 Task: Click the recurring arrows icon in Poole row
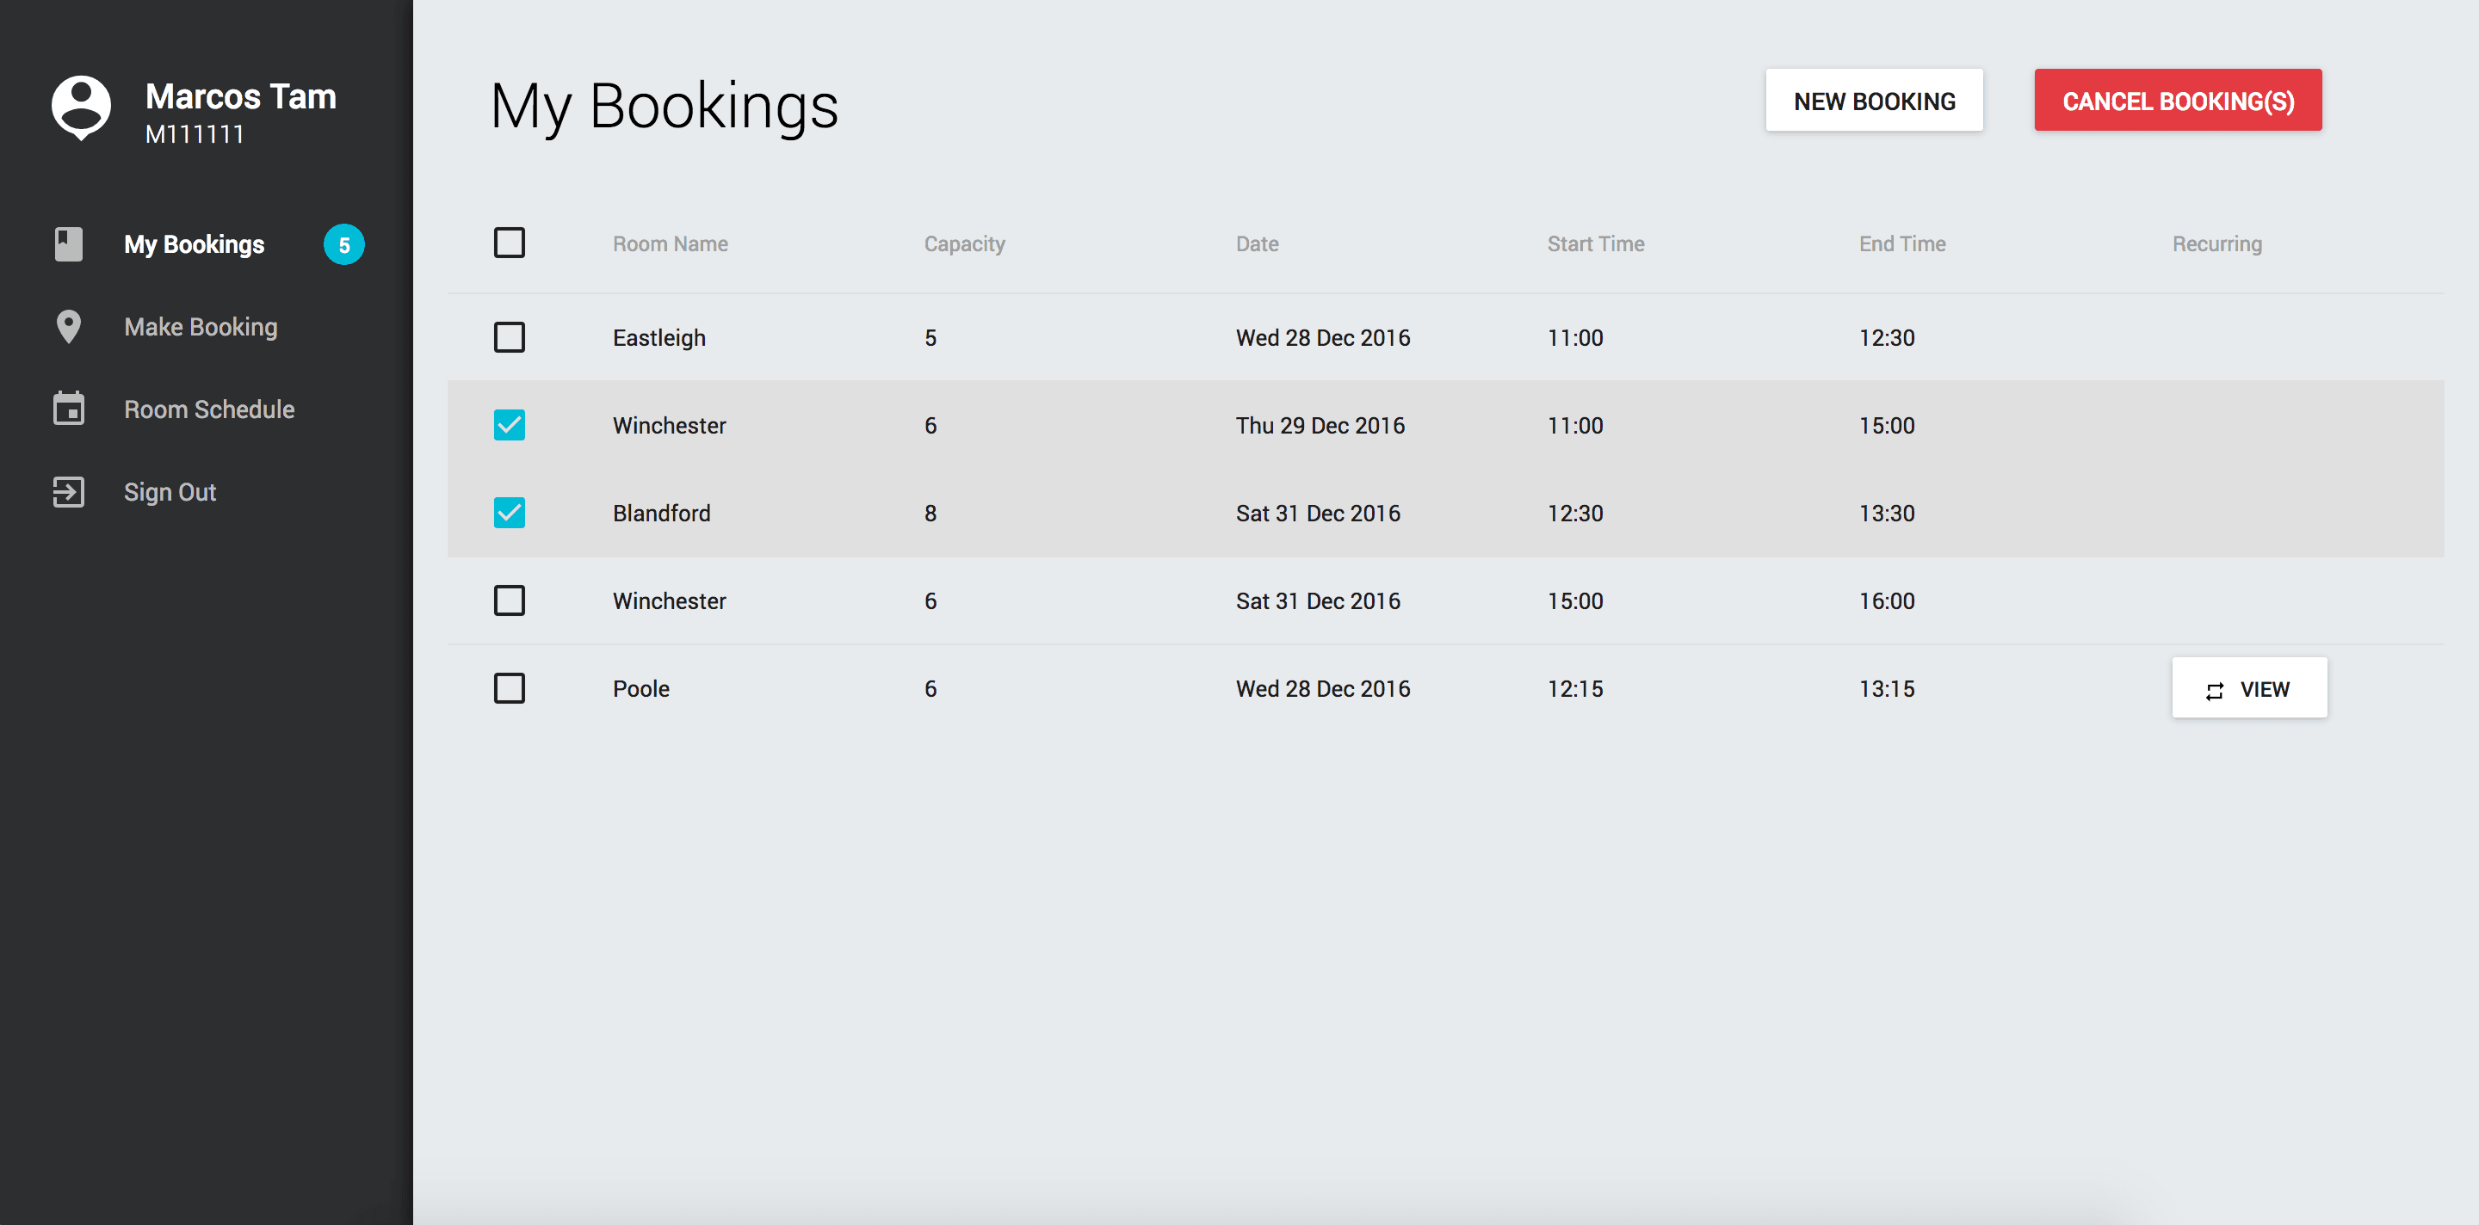click(2215, 691)
